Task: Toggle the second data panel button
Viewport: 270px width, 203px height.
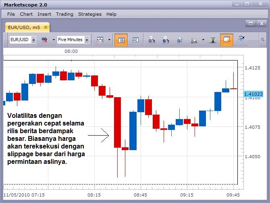Action: tap(135, 40)
